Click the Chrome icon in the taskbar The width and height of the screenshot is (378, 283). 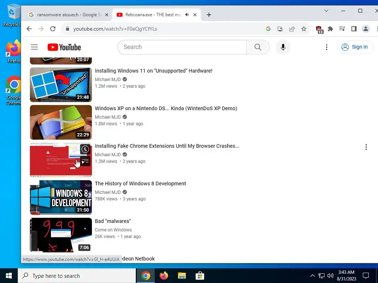145,276
